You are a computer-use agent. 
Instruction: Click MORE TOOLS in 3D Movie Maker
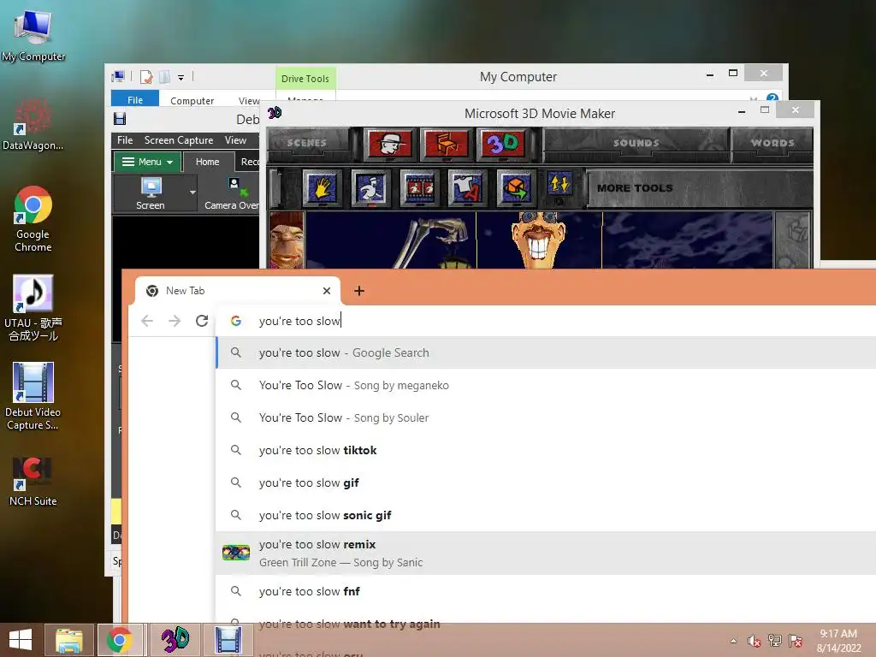coord(635,188)
